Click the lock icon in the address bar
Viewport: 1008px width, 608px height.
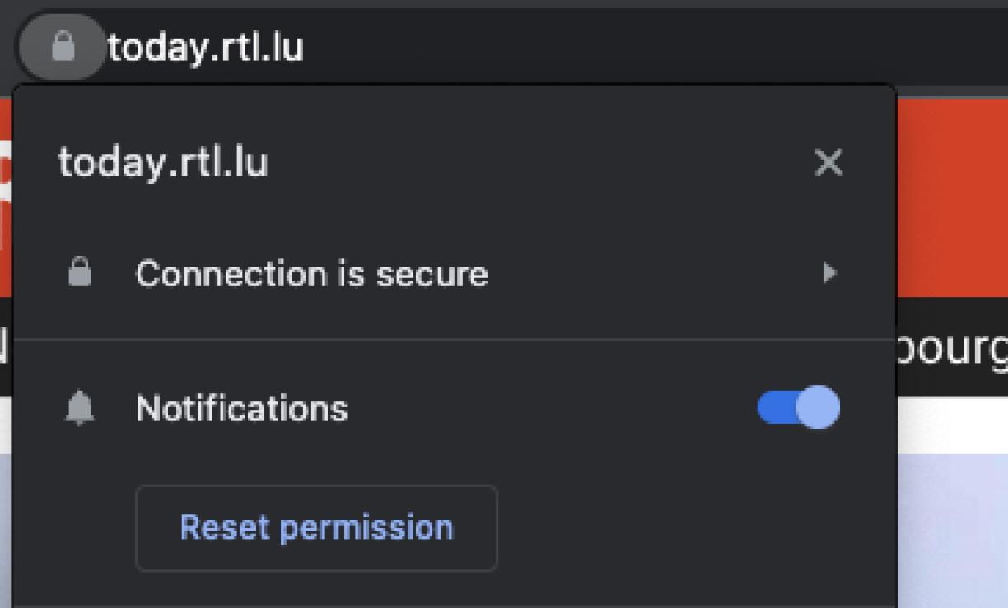point(63,47)
